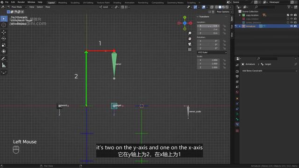Select Scene Collection in outliner
Image resolution: width=299 pixels, height=168 pixels.
(x=250, y=11)
